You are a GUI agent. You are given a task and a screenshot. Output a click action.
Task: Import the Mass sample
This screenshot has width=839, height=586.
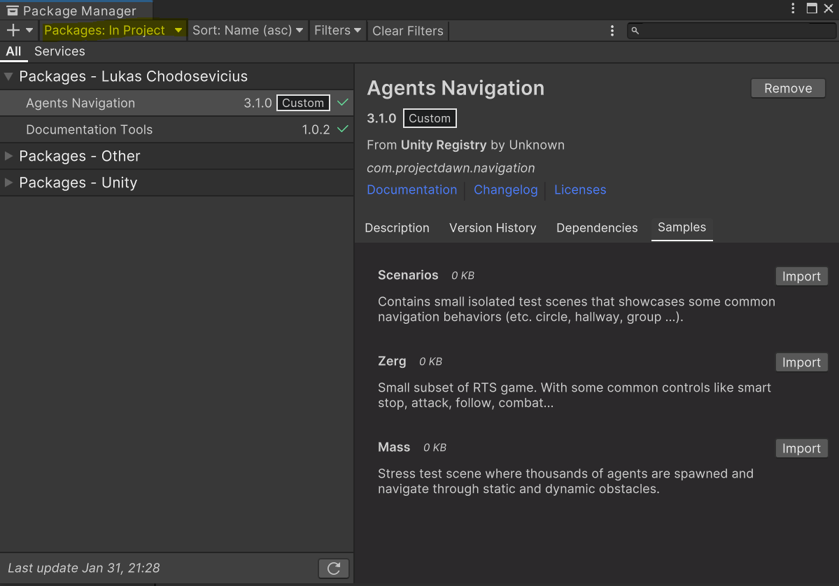click(x=801, y=448)
